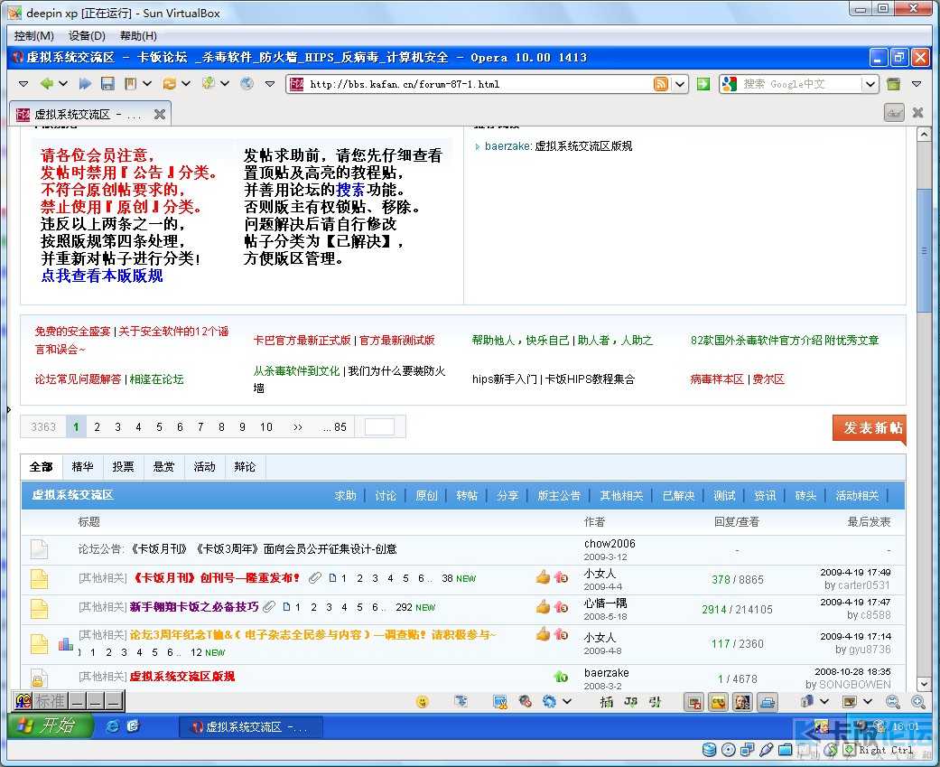Click the 开始 Start button
Image resolution: width=940 pixels, height=767 pixels.
[x=51, y=726]
